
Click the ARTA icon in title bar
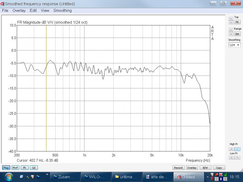2,4
